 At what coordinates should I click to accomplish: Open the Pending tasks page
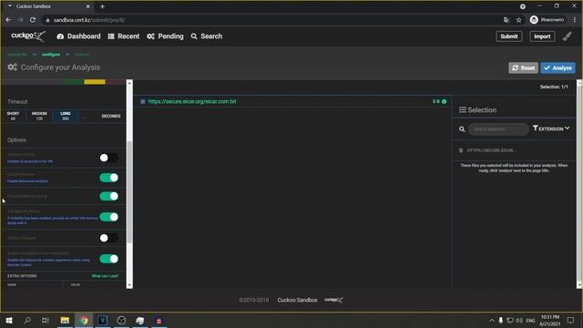(165, 36)
